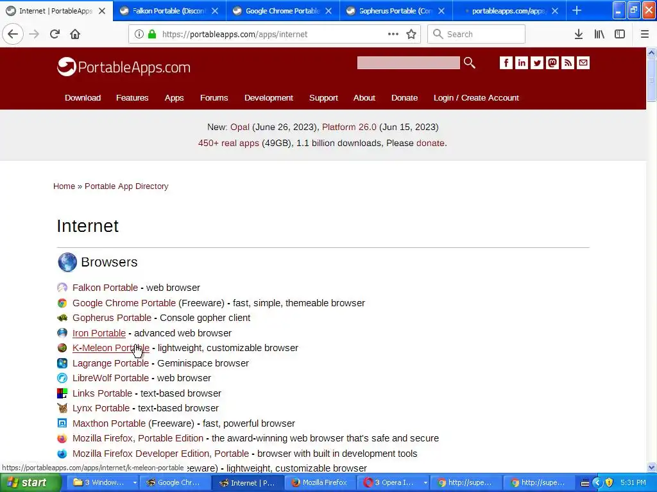This screenshot has height=492, width=657.
Task: Open a new tab with plus button
Action: [577, 10]
